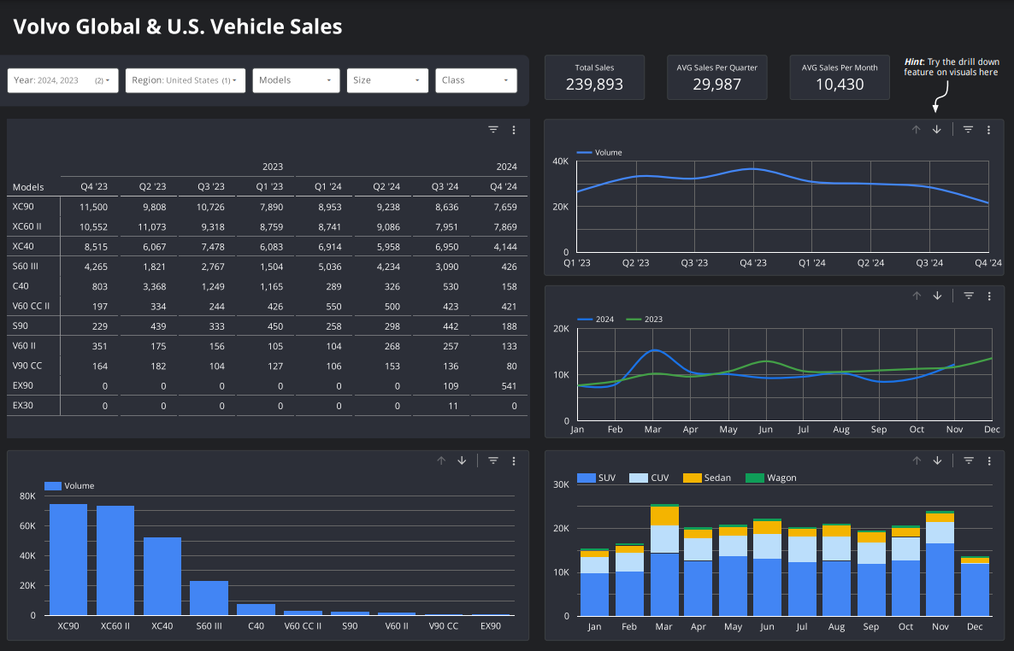This screenshot has height=651, width=1014.
Task: Open filter icon on quarterly volume chart
Action: click(x=968, y=130)
